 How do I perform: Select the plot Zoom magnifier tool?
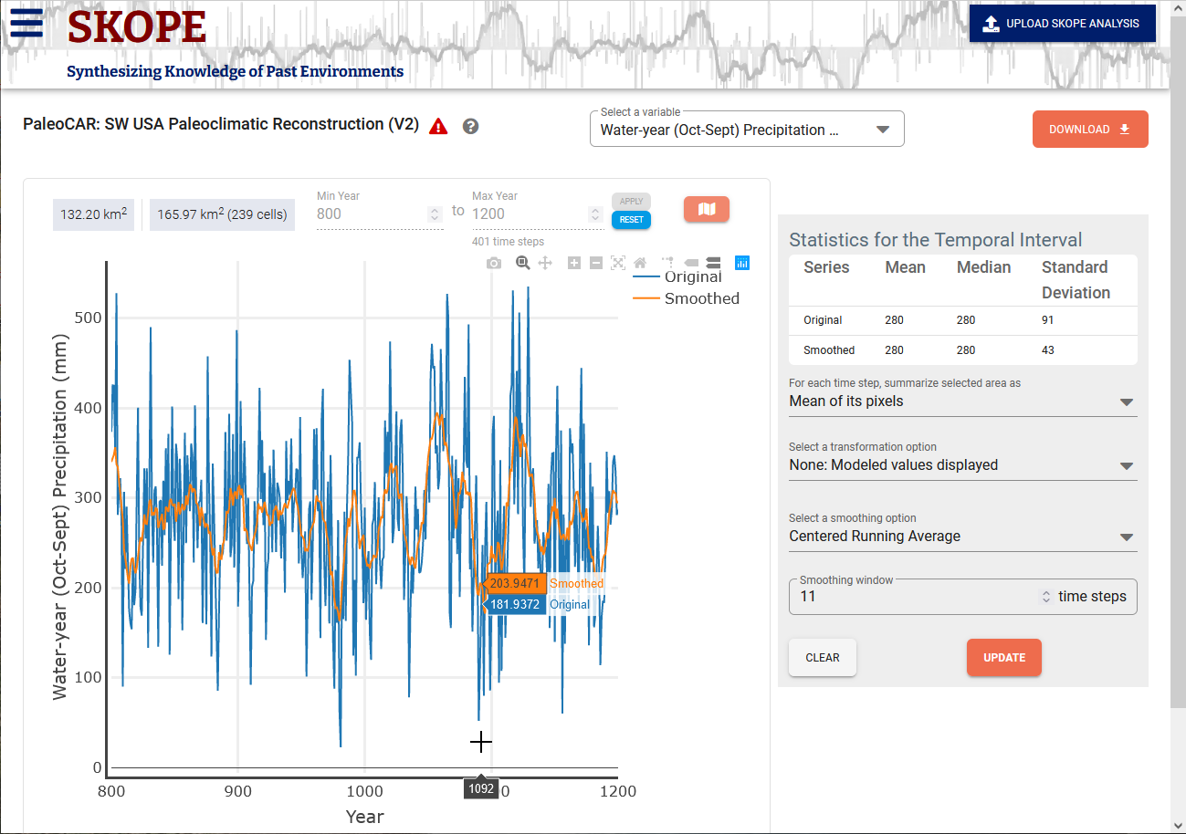tap(523, 263)
